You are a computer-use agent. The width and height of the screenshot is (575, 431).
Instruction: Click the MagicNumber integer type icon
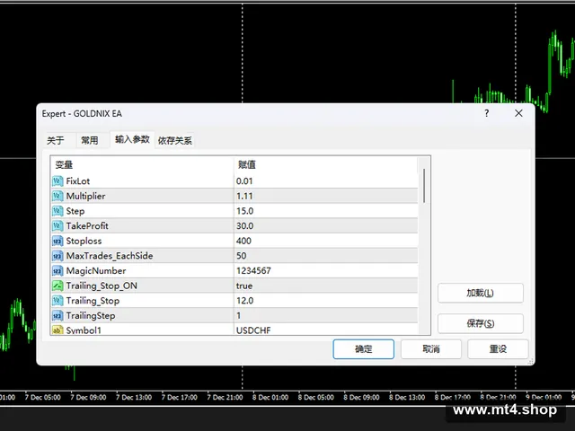click(x=57, y=271)
